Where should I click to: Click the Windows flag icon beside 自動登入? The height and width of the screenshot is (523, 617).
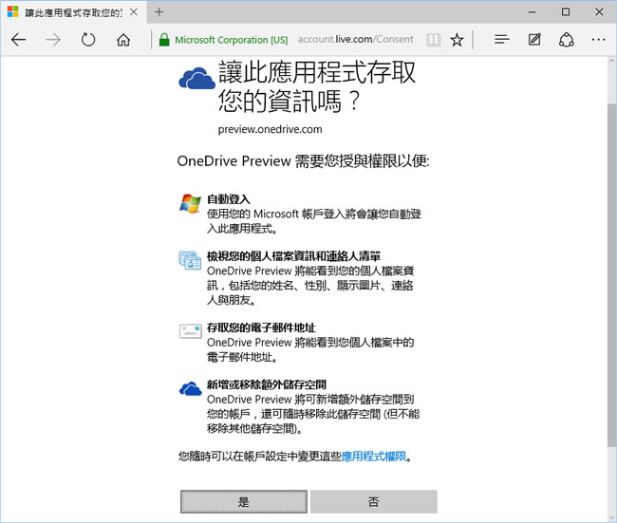tap(190, 203)
